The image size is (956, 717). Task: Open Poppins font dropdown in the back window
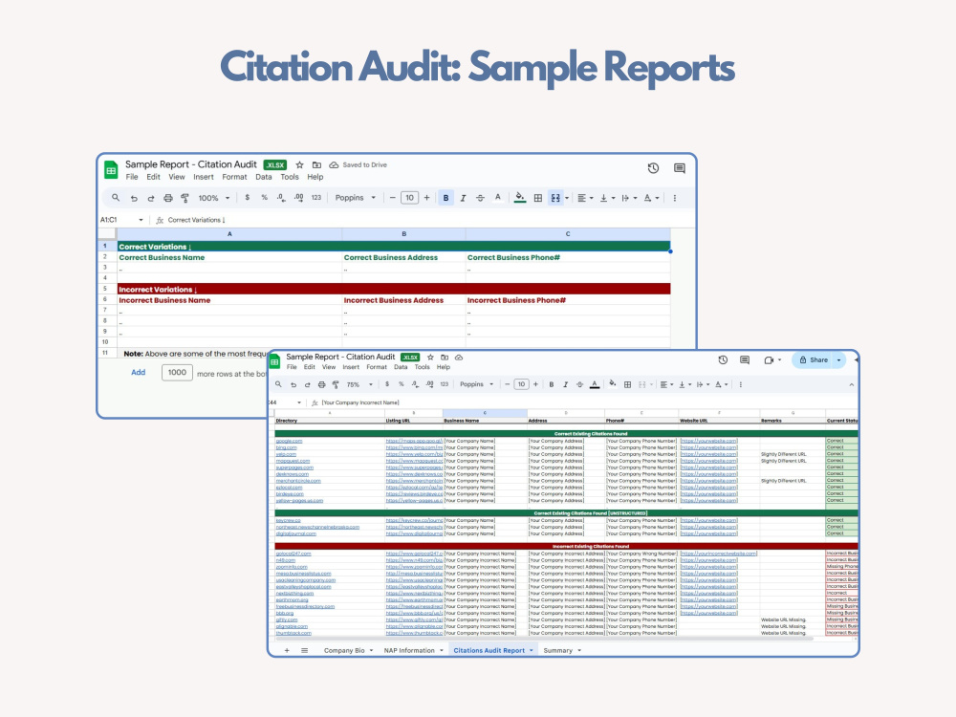[355, 198]
